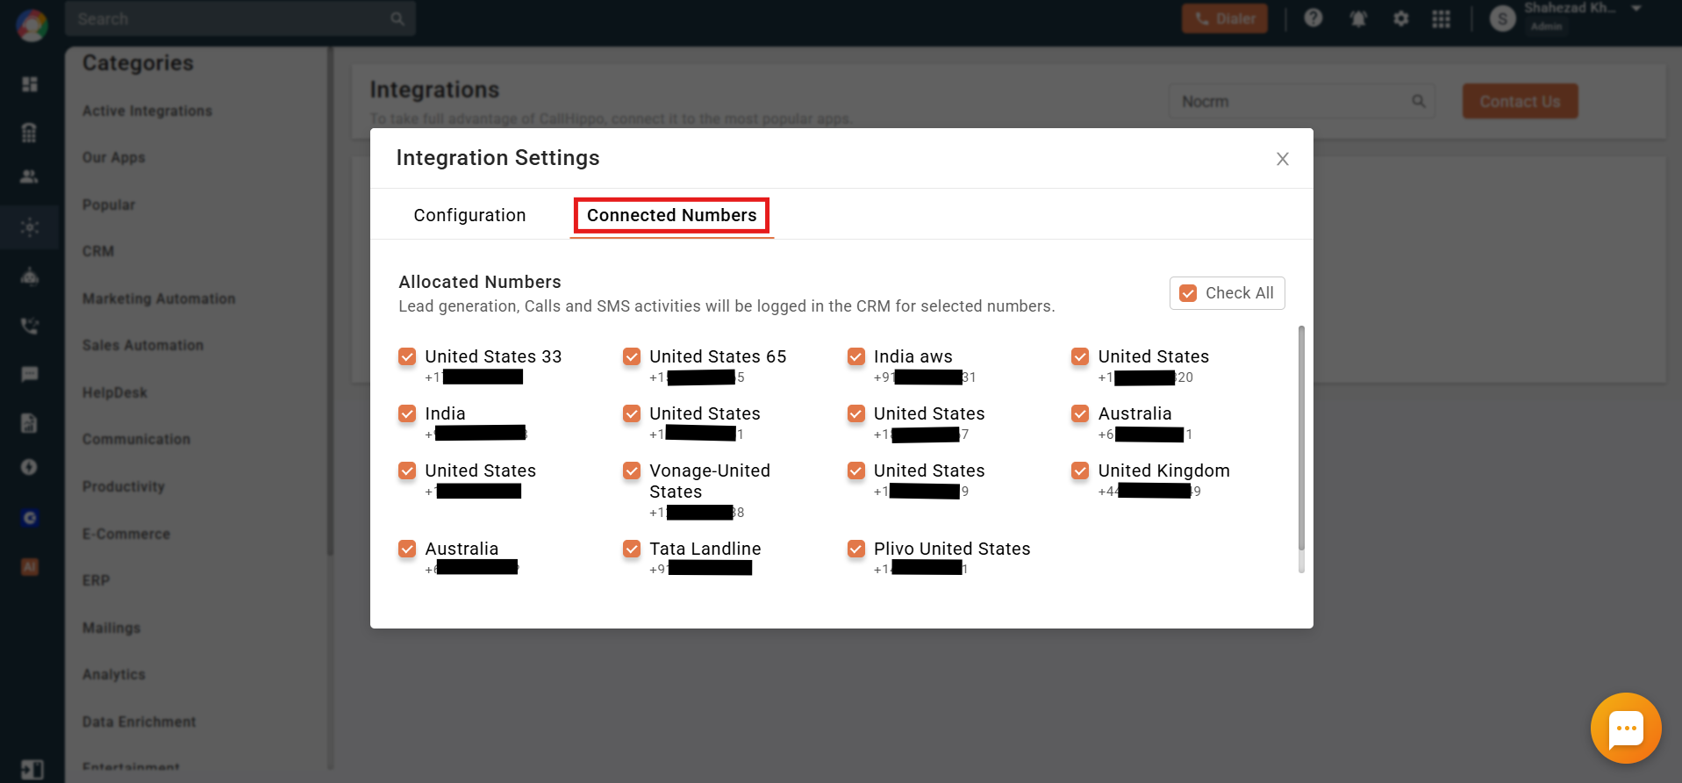1682x783 pixels.
Task: Select the Connected Numbers tab
Action: [x=671, y=215]
